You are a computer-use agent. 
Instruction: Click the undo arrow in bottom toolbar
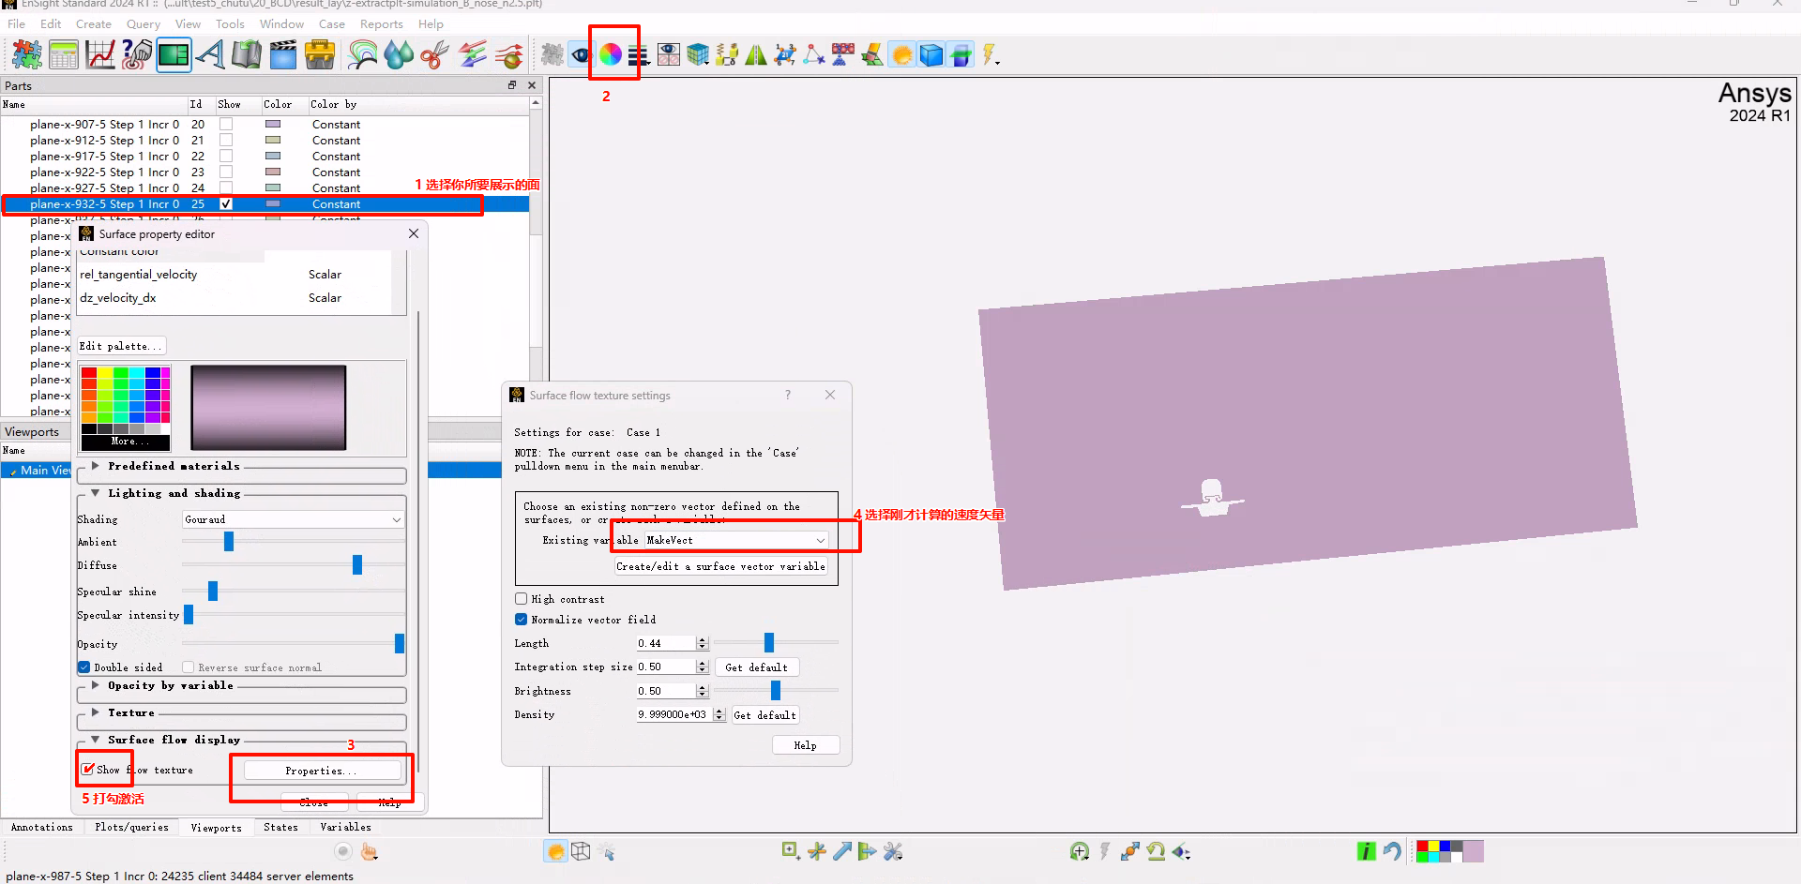tap(1392, 851)
